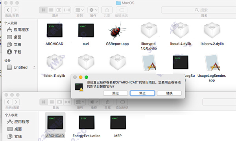This screenshot has width=236, height=141.
Task: Select the libcurl.4.dylib file
Action: click(181, 31)
